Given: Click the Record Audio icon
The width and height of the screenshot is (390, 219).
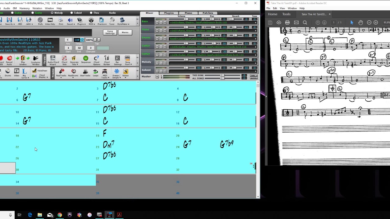Looking at the screenshot, I should pyautogui.click(x=9, y=60).
